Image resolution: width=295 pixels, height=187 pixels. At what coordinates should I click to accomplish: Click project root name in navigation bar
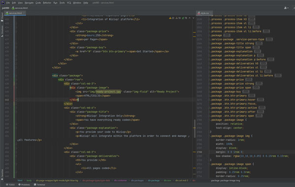click(5, 8)
